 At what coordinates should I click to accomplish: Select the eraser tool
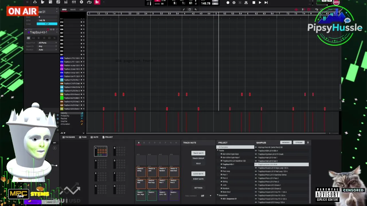pos(196,9)
